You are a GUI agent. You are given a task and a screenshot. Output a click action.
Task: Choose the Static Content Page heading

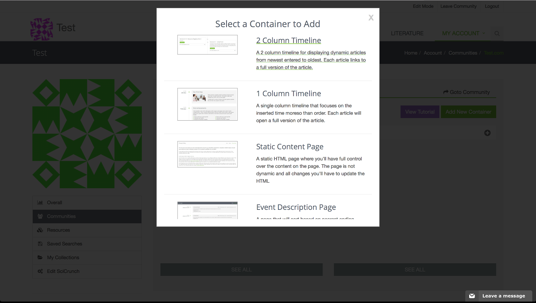pos(290,147)
